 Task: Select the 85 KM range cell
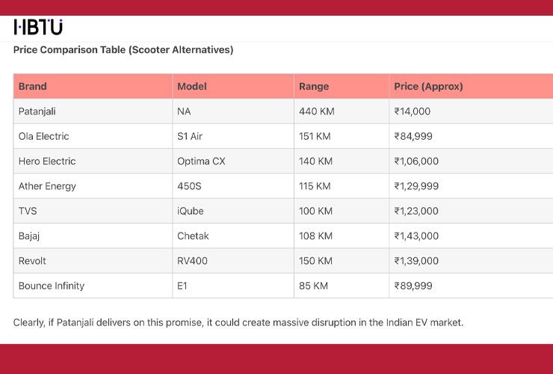click(x=342, y=286)
